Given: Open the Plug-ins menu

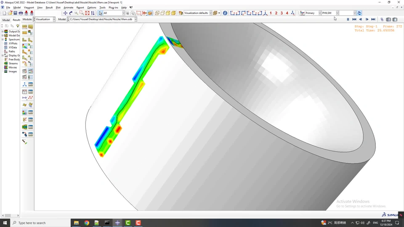Looking at the screenshot, I should pyautogui.click(x=113, y=8).
